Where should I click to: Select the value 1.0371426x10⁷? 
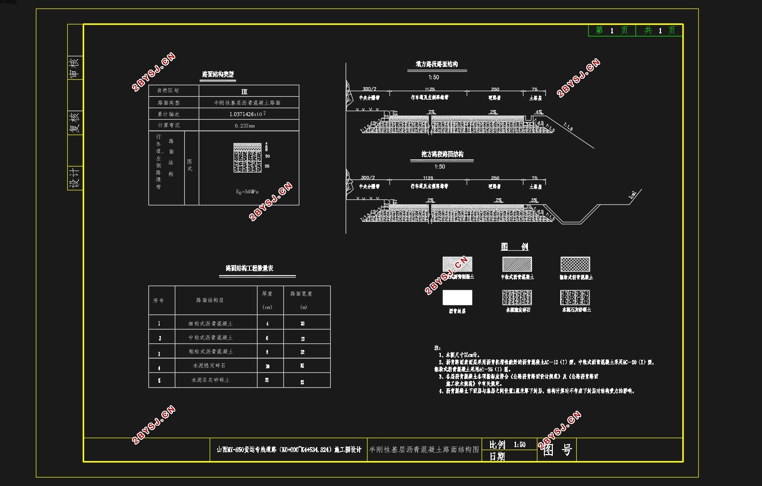pyautogui.click(x=248, y=114)
